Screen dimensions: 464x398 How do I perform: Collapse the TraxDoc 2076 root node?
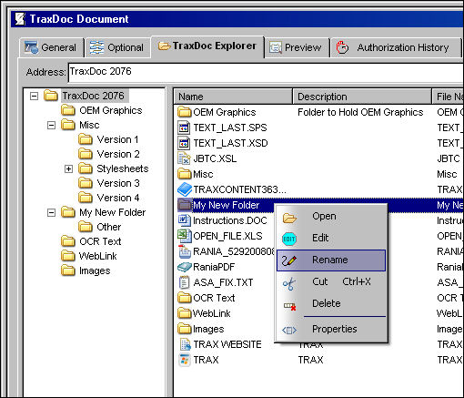[x=35, y=97]
